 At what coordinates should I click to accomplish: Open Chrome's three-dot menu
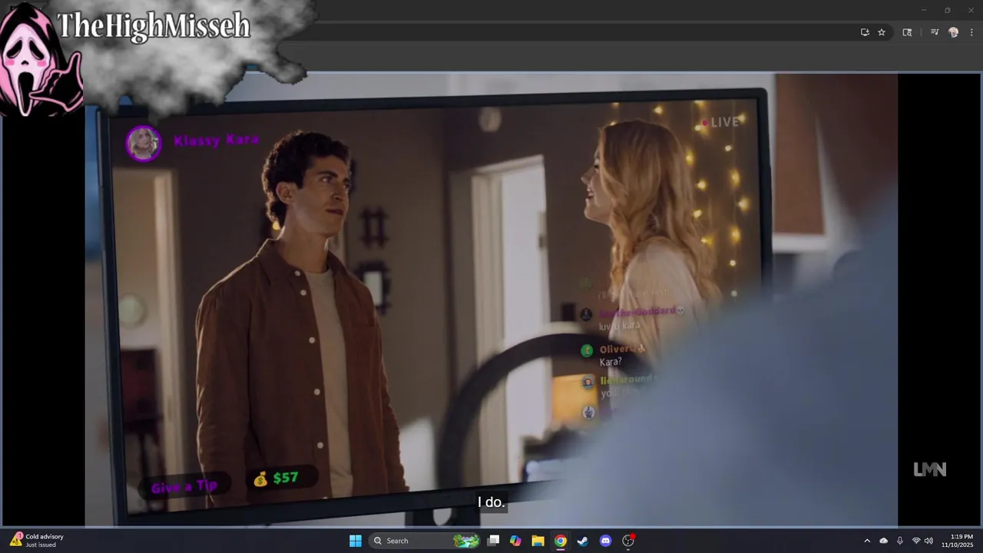click(x=971, y=32)
